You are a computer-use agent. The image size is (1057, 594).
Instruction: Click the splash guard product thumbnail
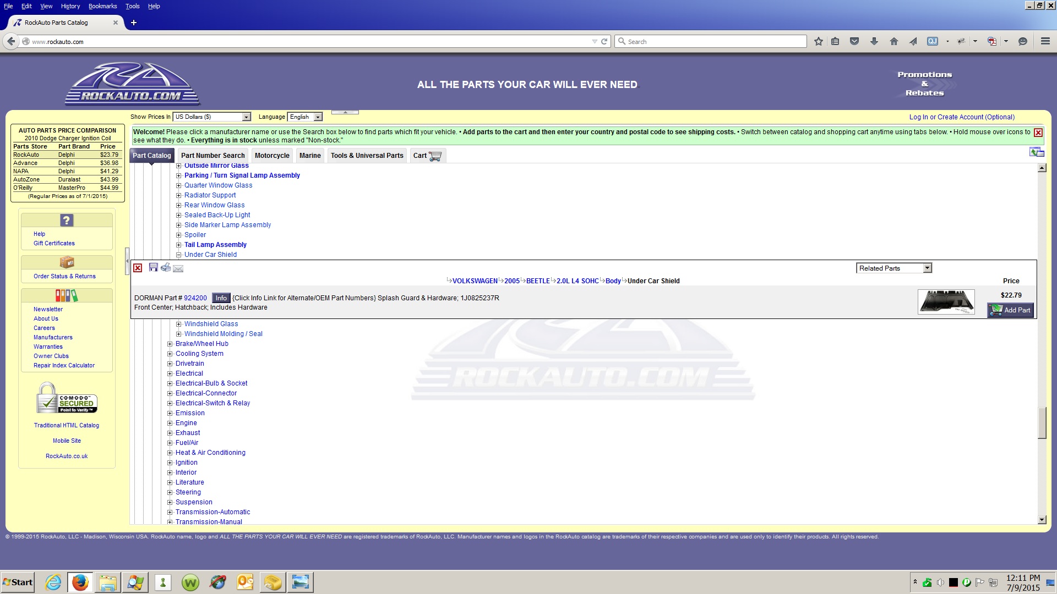tap(946, 302)
